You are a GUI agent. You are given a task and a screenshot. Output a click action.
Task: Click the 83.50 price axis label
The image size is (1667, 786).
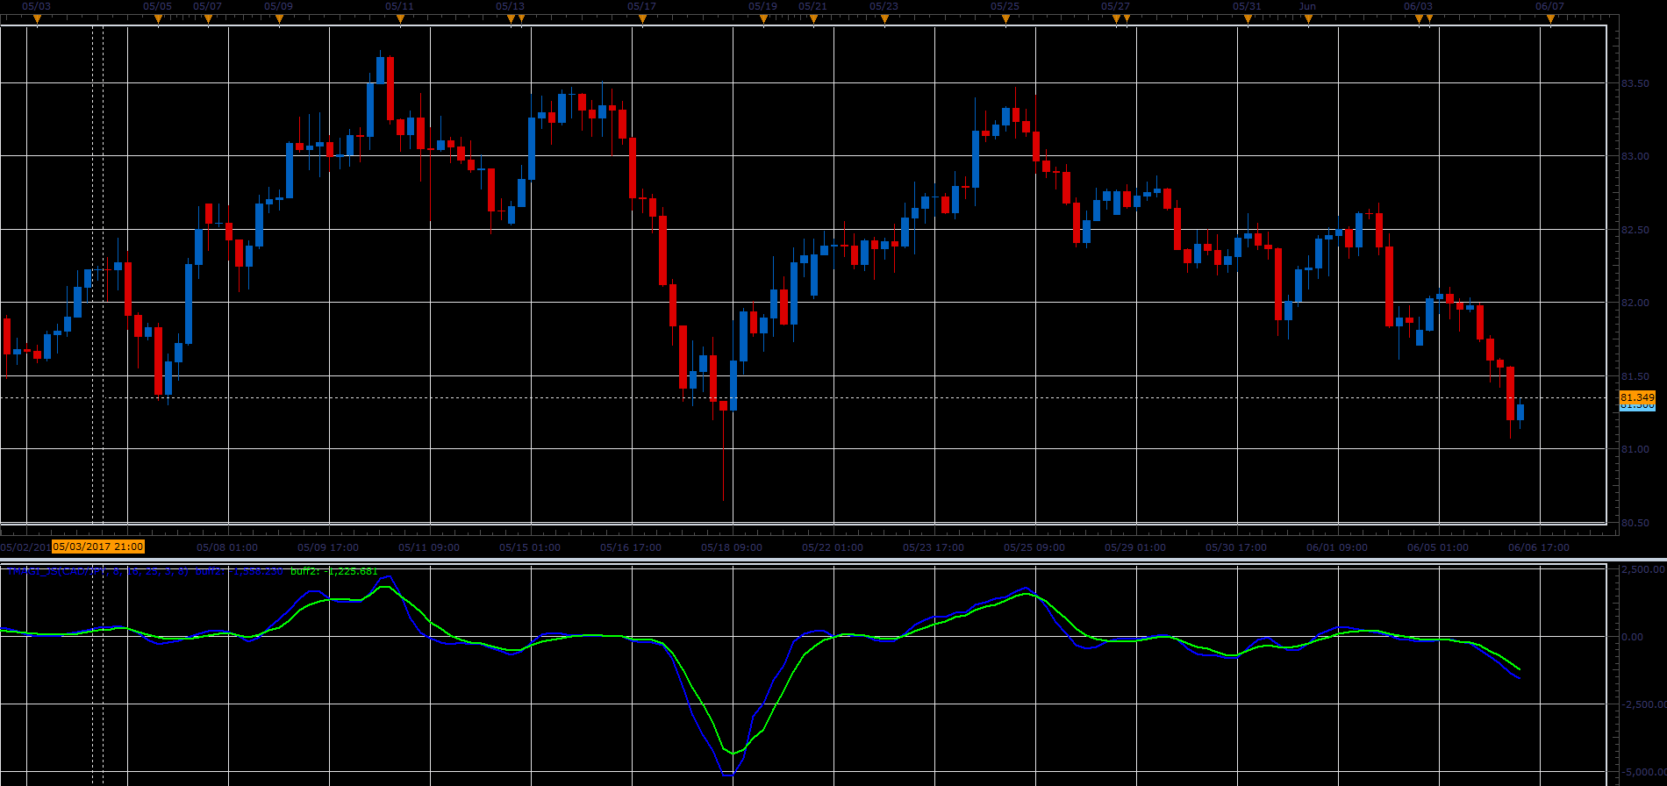click(1635, 83)
